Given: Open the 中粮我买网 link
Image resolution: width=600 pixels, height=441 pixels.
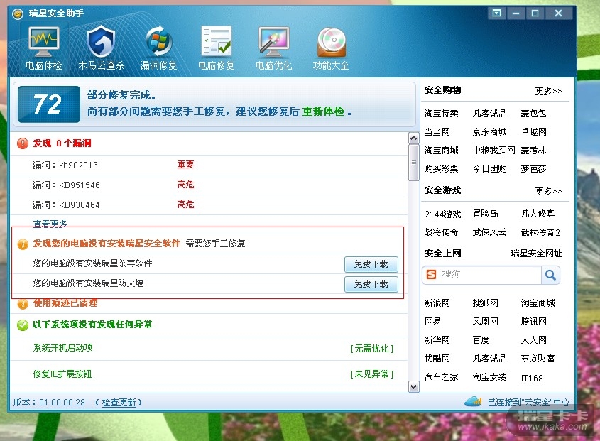Looking at the screenshot, I should tap(493, 151).
